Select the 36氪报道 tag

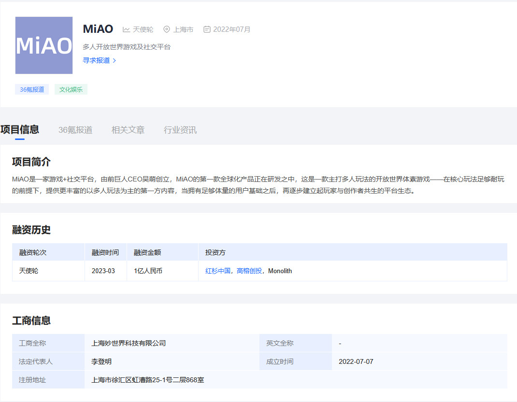[x=32, y=90]
